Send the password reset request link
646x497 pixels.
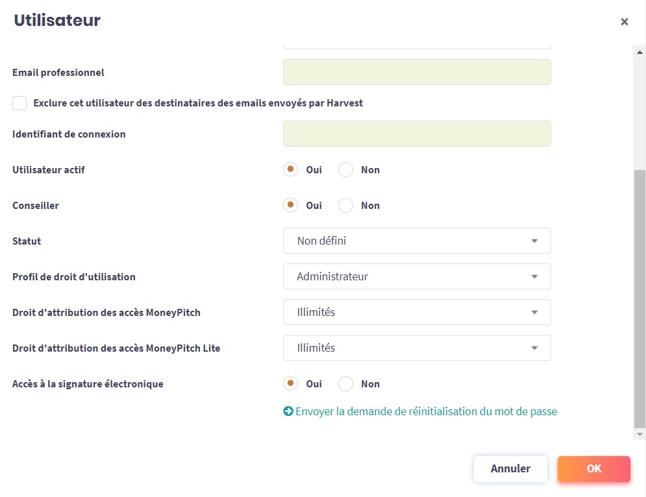click(x=426, y=411)
